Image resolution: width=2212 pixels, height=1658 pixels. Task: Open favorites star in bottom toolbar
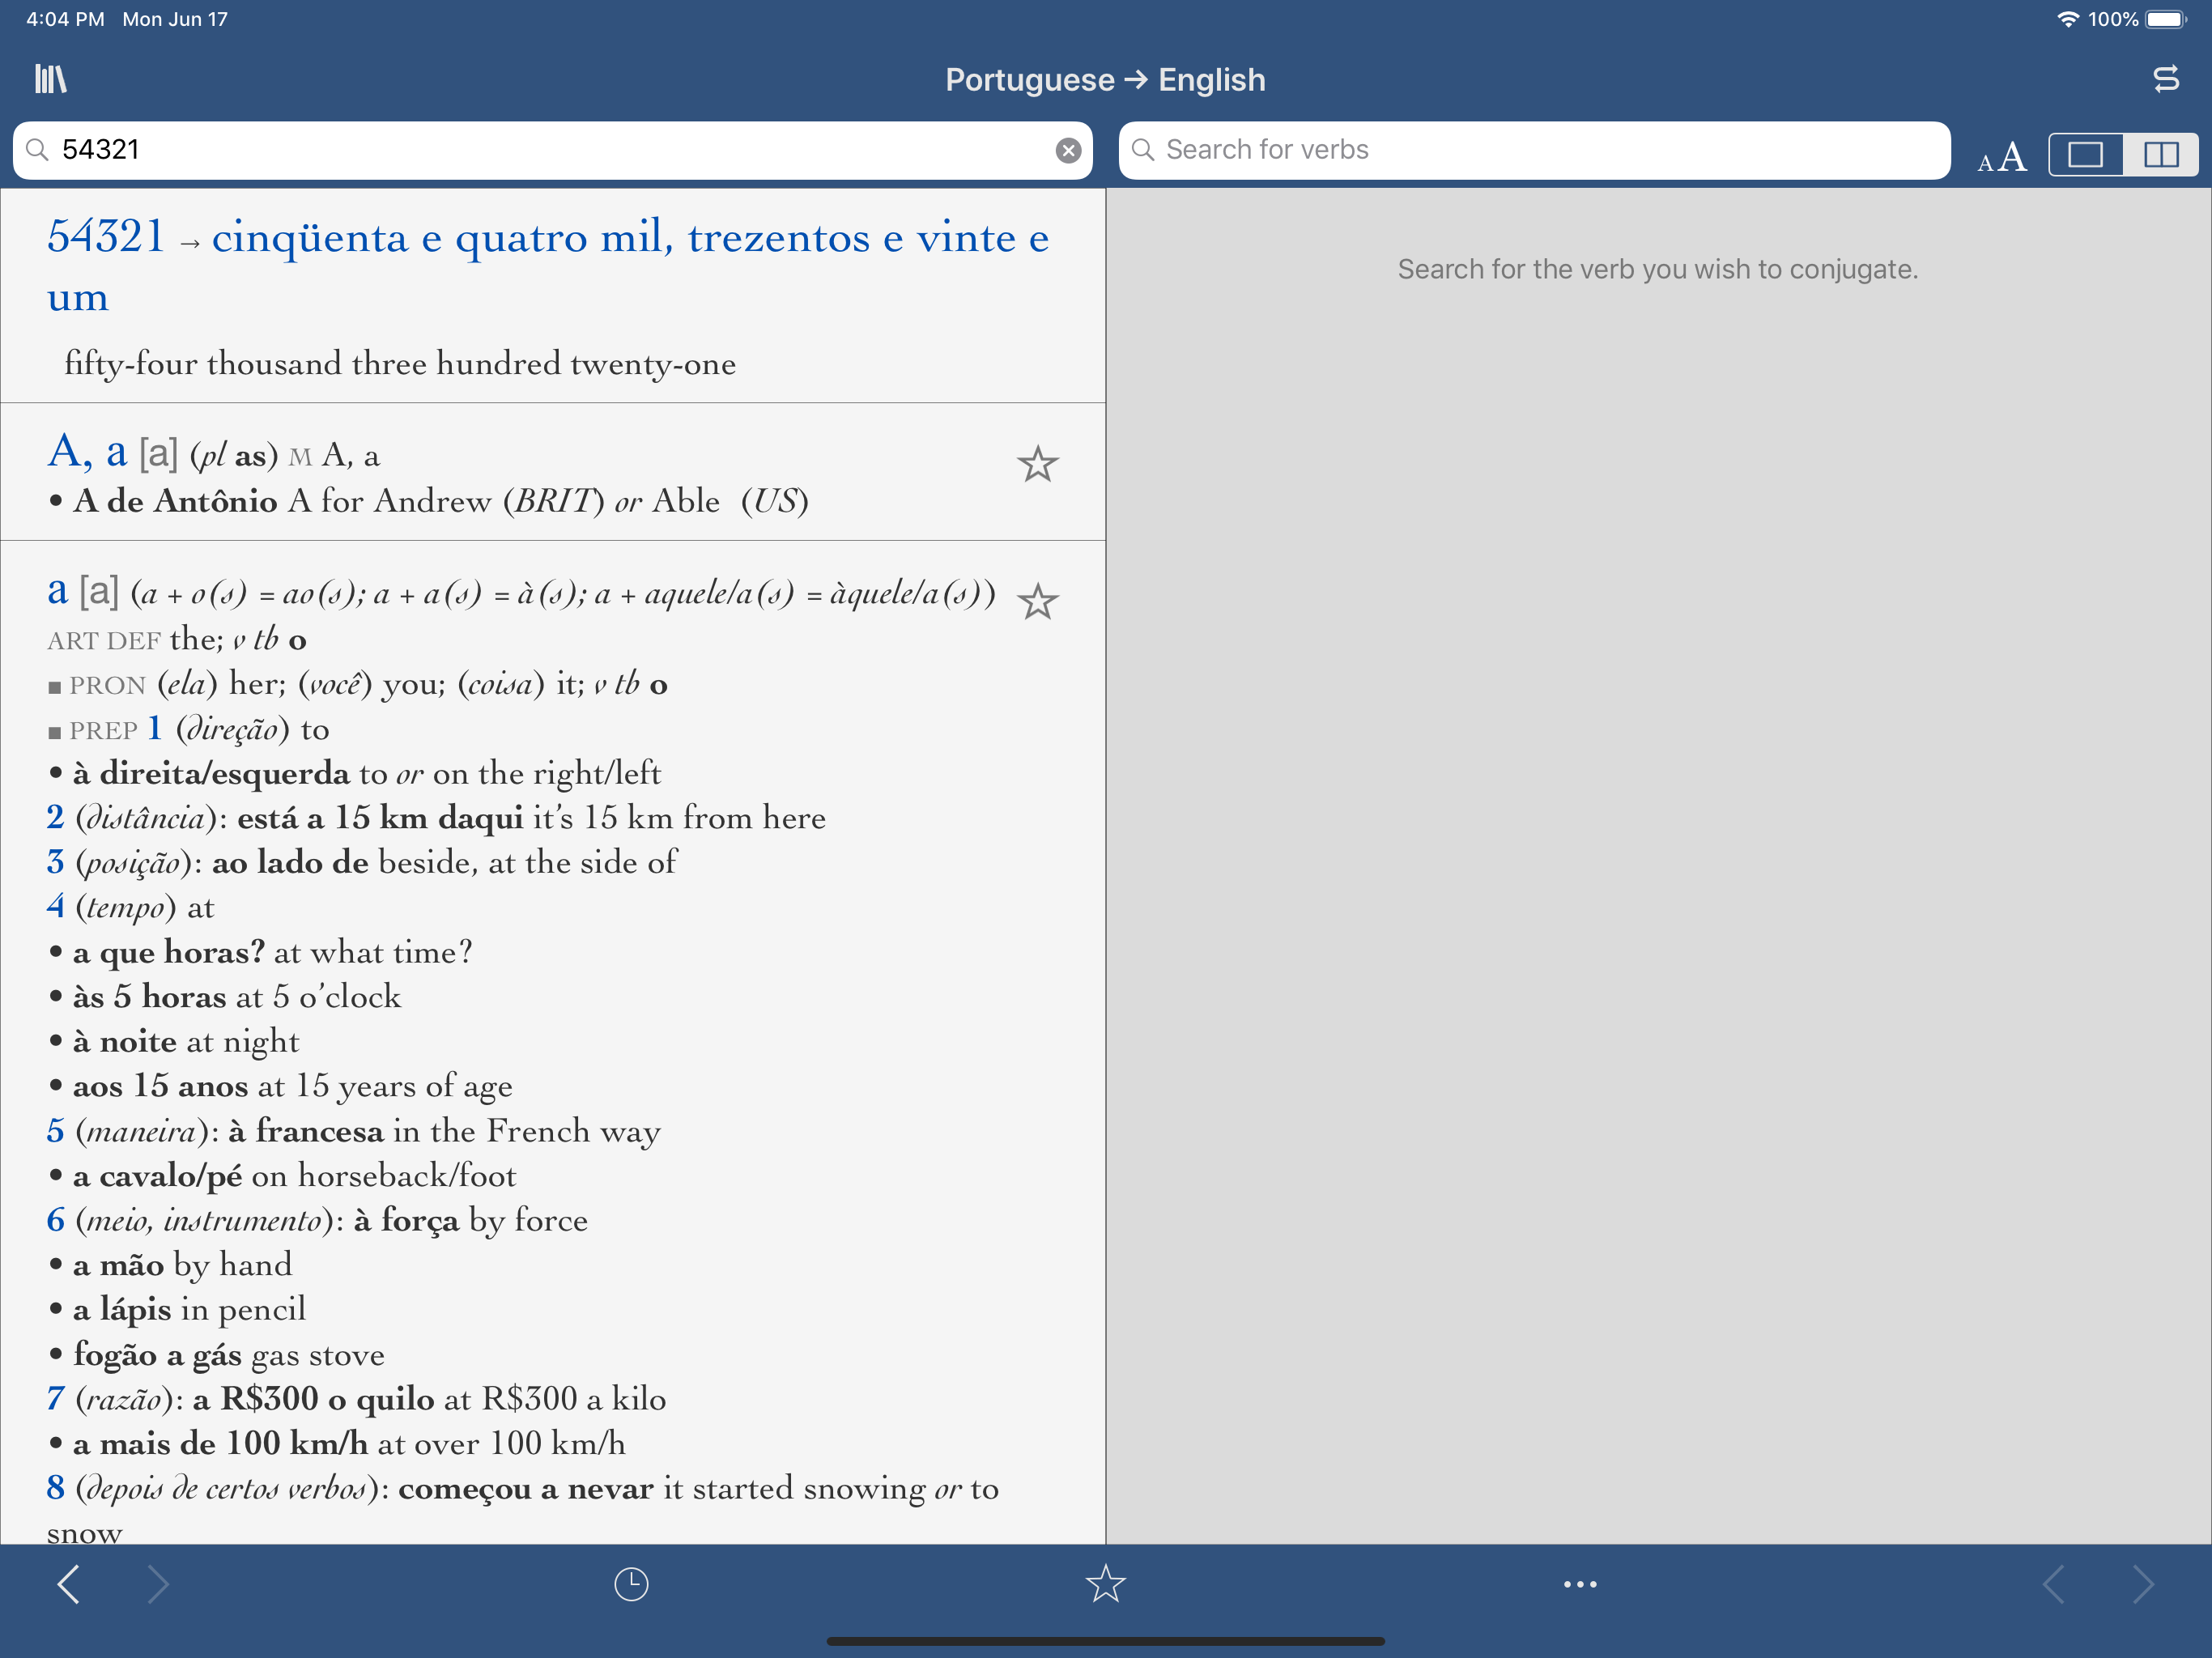1105,1583
